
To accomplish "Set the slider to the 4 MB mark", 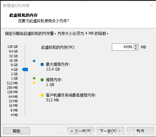I will (25, 115).
